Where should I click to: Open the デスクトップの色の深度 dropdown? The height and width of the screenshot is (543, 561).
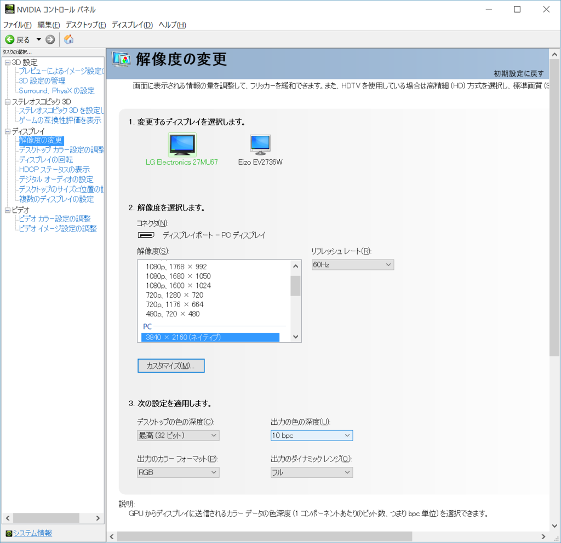point(178,435)
